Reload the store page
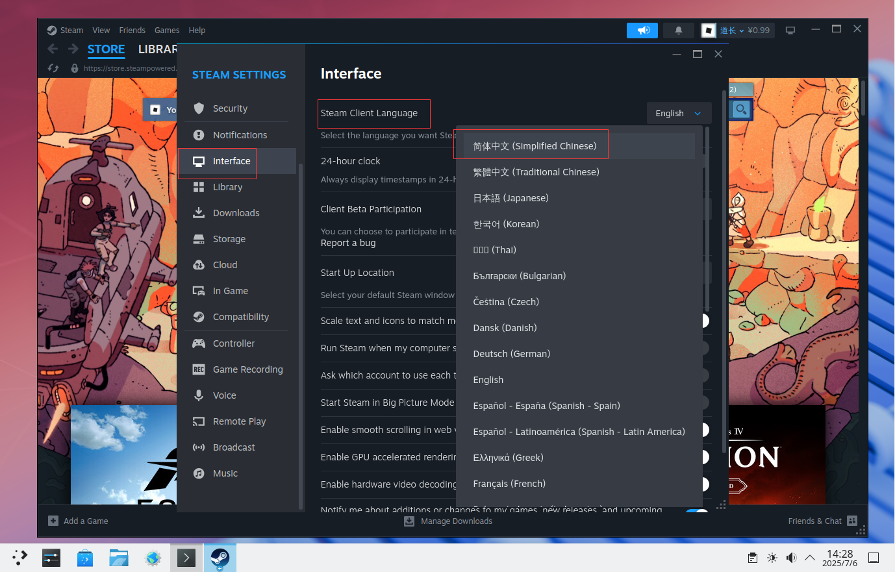The width and height of the screenshot is (895, 572). click(x=53, y=68)
